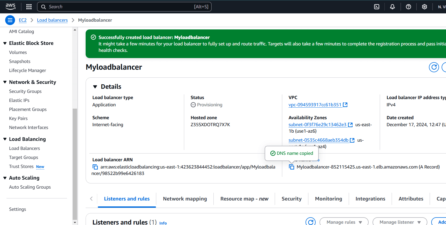Click the search magnifier icon

[43, 7]
